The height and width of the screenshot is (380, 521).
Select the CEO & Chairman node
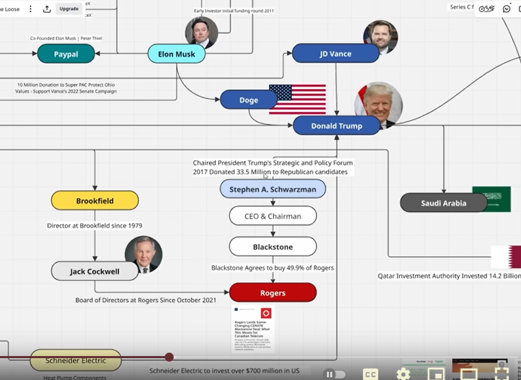(273, 216)
